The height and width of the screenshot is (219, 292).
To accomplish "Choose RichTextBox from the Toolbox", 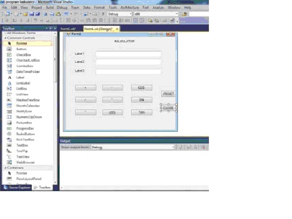I will [x=25, y=140].
